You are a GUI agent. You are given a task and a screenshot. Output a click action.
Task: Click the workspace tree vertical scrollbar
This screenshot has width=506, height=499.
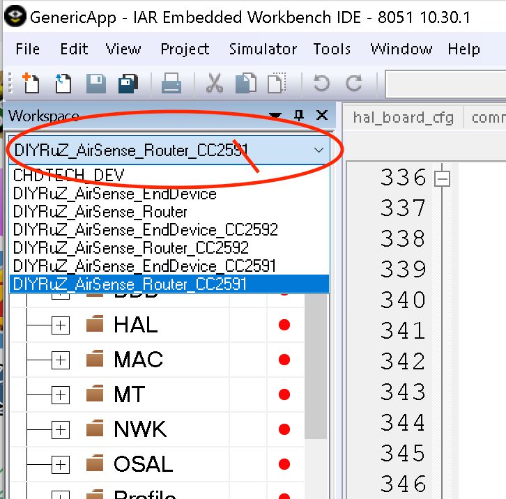tap(315, 366)
